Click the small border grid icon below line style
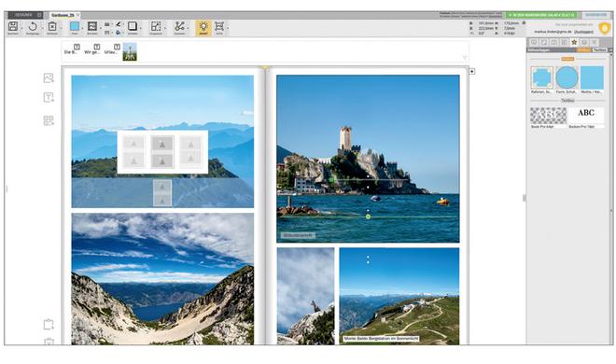The image size is (616, 364). (x=106, y=32)
